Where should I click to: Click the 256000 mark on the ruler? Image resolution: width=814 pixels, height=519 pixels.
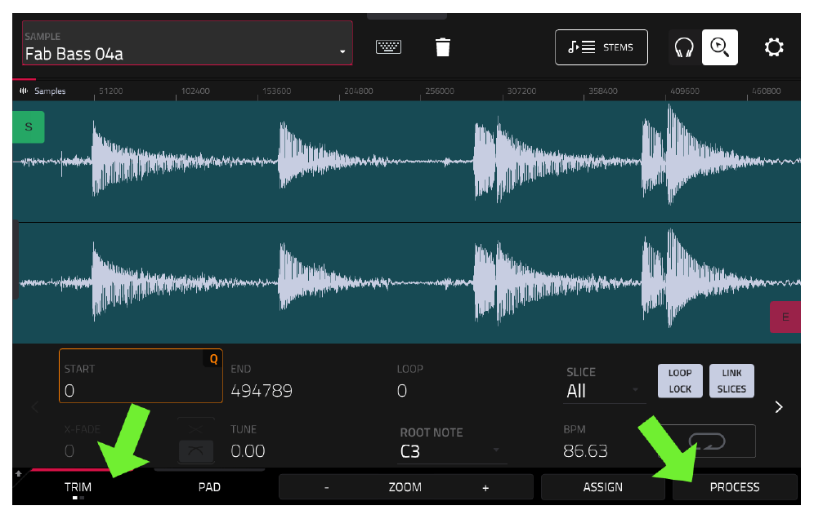coord(439,91)
